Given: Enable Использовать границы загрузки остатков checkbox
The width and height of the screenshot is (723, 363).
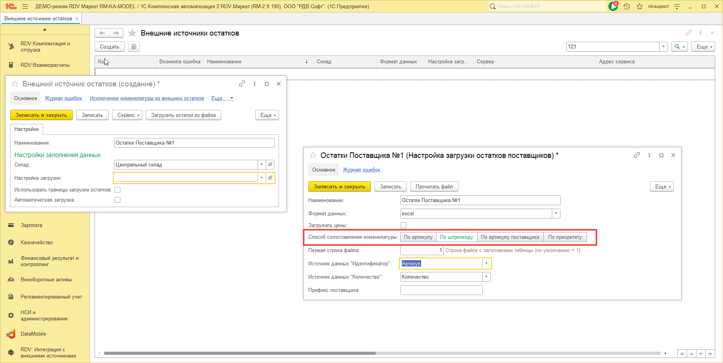Looking at the screenshot, I should click(117, 190).
